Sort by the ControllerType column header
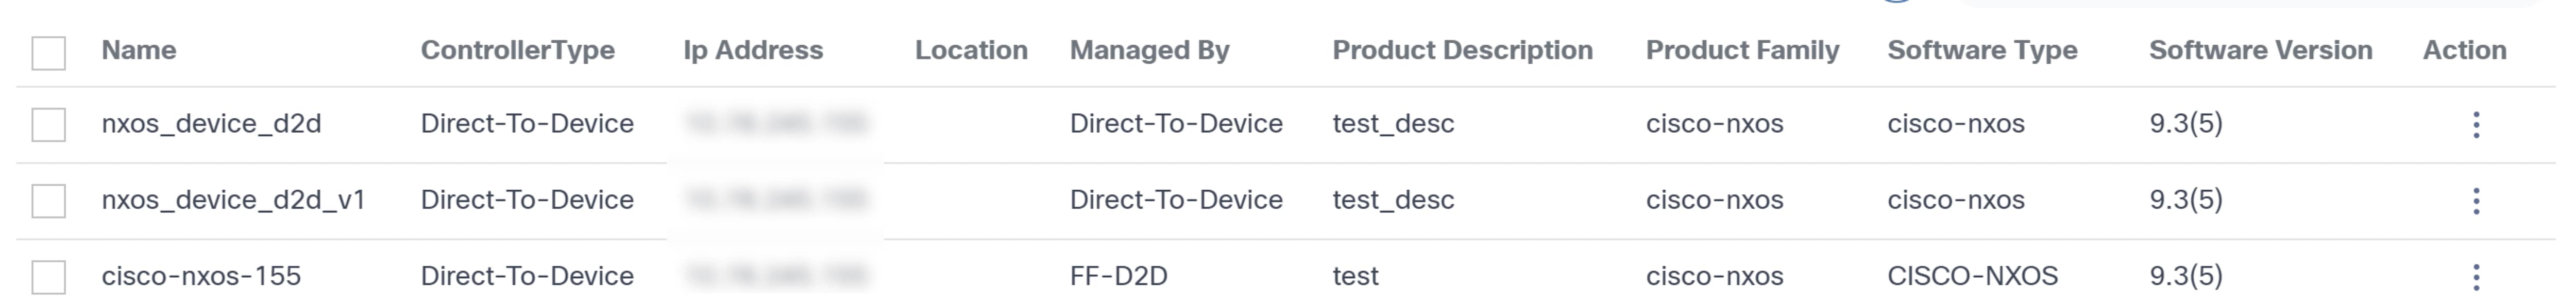Screen dimensions: 2576x307 point(517,51)
